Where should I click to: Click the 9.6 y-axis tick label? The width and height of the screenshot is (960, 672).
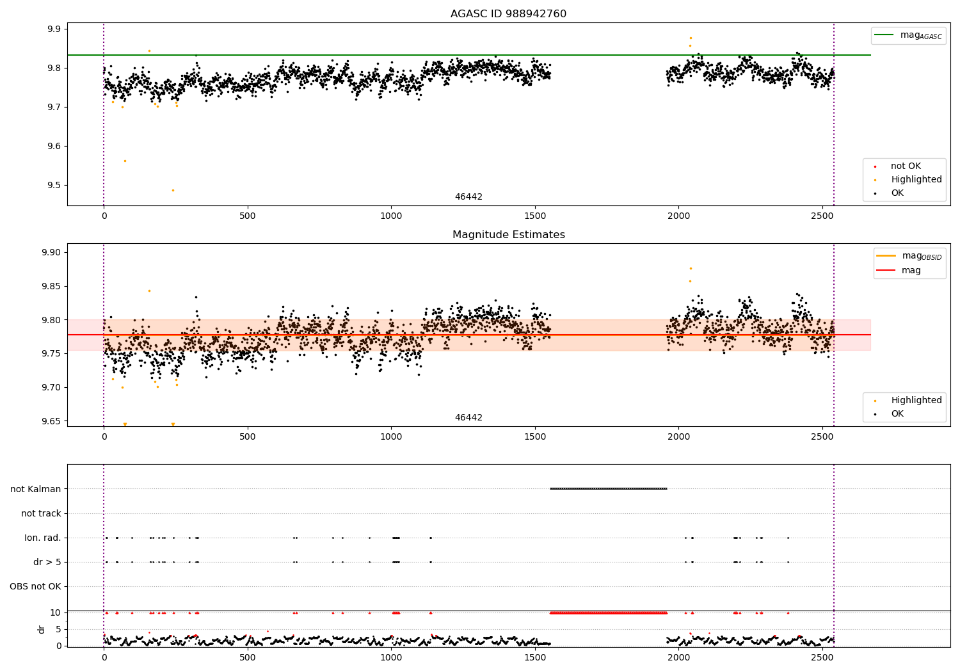[54, 147]
